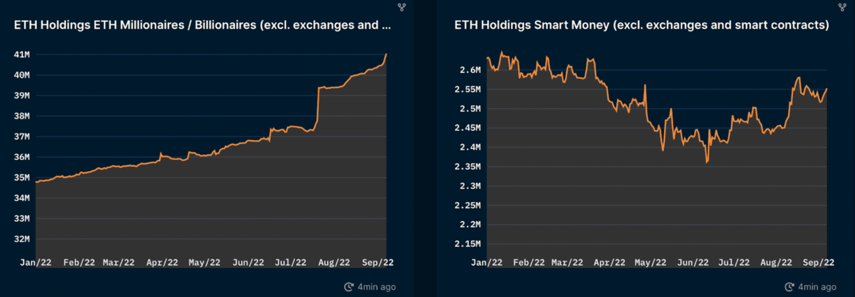
Task: Select Aug/22 label on left chart axis
Action: click(334, 263)
